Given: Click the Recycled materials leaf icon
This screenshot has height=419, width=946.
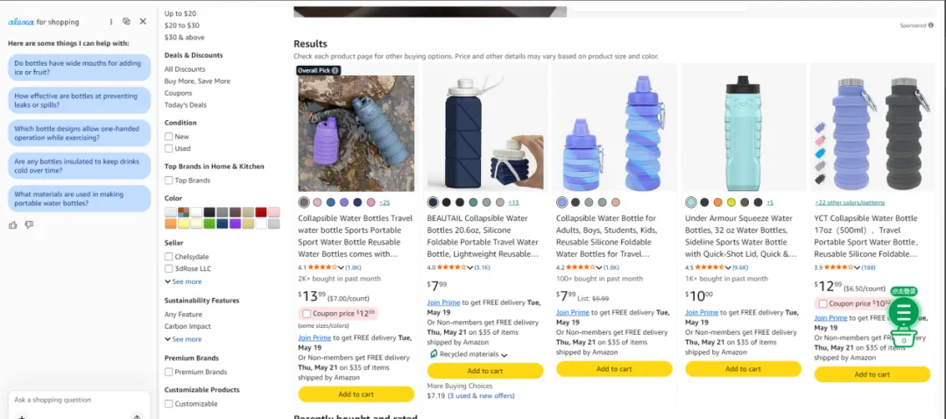Looking at the screenshot, I should 434,354.
